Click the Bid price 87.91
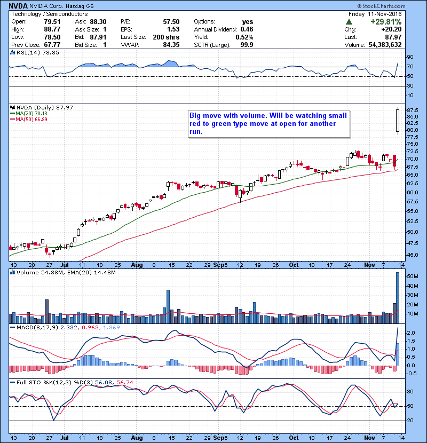This screenshot has width=427, height=443. [x=98, y=37]
